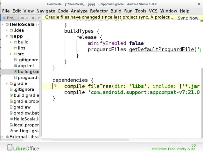The image size is (203, 153).
Task: Open the Code menu
Action: 63,11
